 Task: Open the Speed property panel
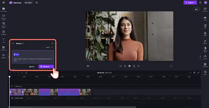click(x=205, y=57)
